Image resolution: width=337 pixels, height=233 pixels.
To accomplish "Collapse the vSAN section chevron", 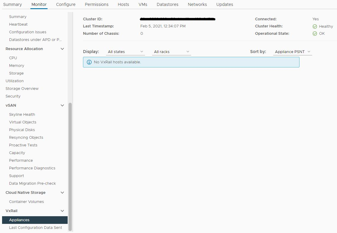I will 62,105.
